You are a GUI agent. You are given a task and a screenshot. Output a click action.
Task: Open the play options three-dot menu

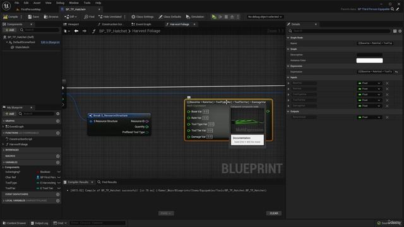(238, 17)
